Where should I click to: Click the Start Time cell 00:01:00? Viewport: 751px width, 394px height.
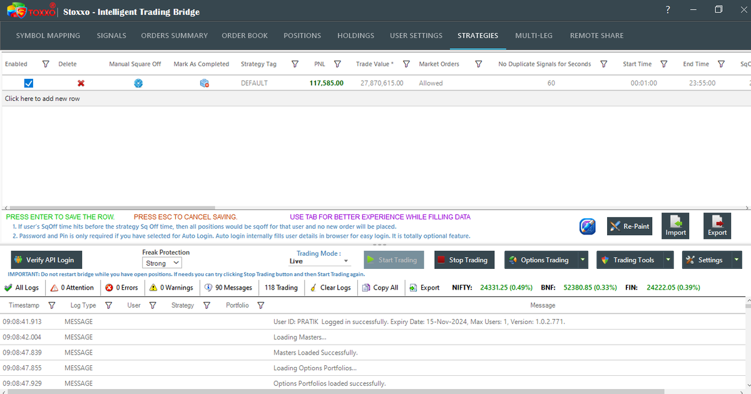click(643, 83)
